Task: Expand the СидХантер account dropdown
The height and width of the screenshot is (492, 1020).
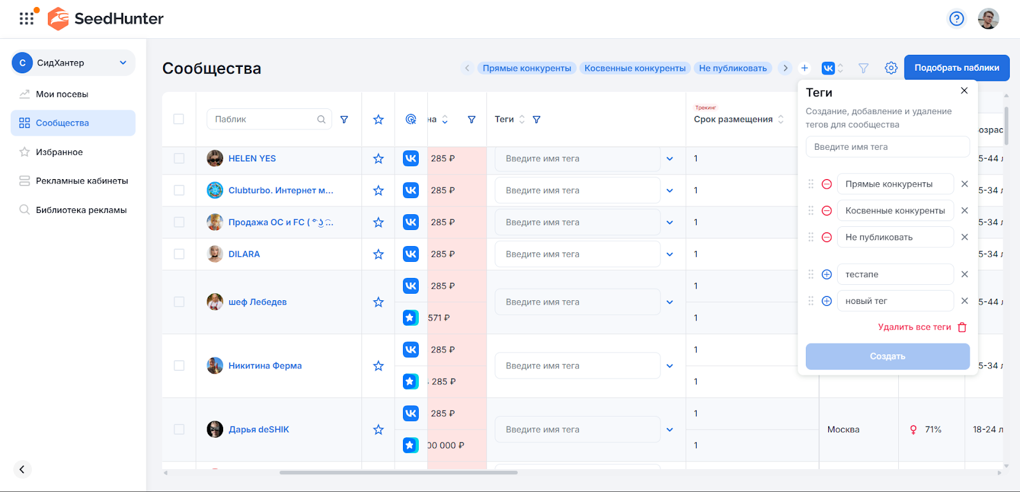Action: (x=122, y=63)
